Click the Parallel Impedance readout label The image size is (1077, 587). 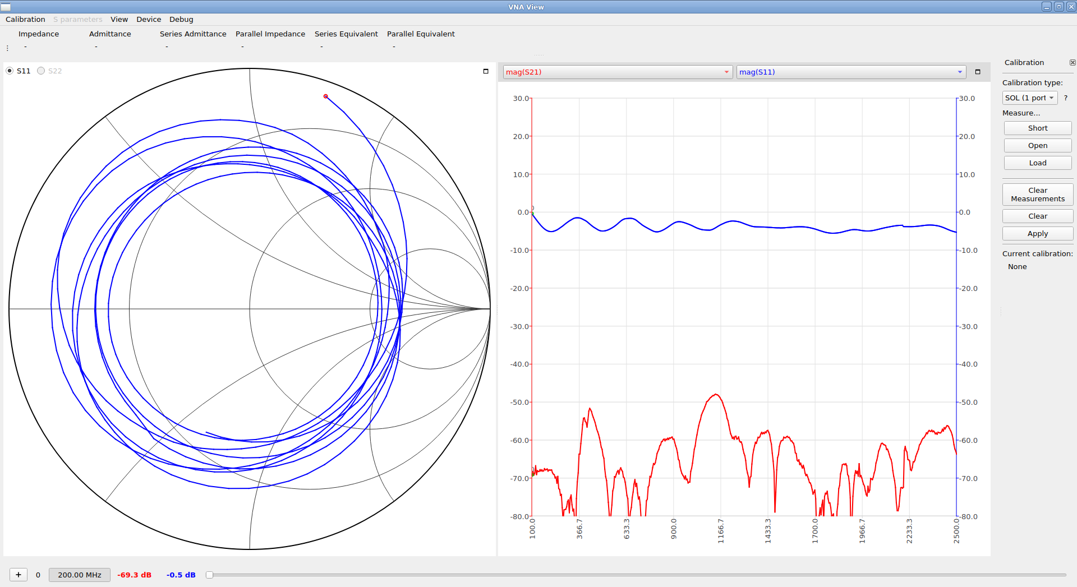point(270,34)
